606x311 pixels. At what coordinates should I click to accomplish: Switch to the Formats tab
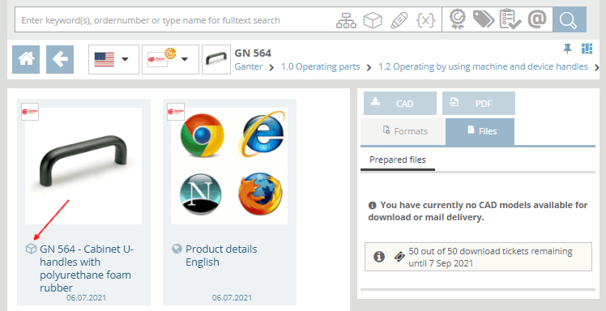403,131
